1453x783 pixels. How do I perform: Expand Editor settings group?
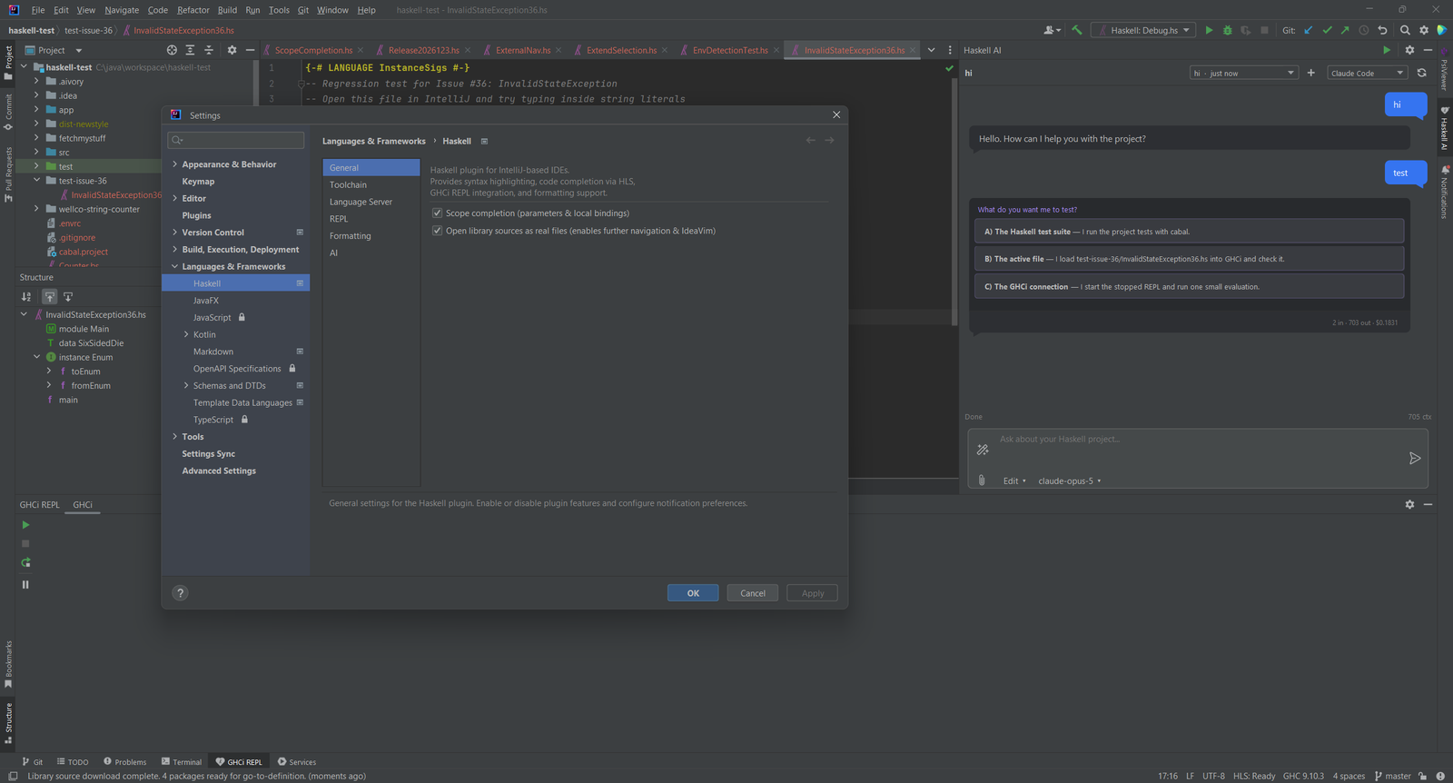tap(174, 198)
